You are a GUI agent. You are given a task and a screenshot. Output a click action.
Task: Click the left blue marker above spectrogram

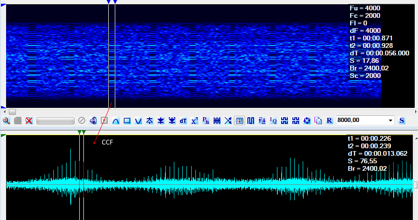coord(109,2)
